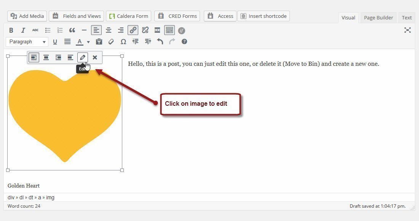The image size is (419, 221).
Task: Switch to the Text editor tab
Action: [406, 17]
